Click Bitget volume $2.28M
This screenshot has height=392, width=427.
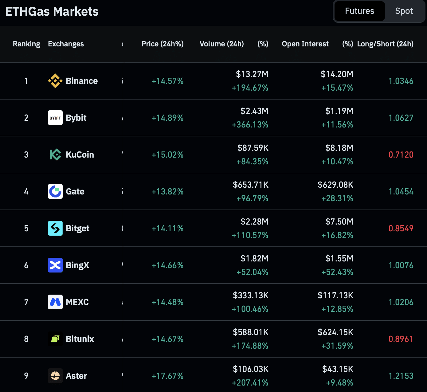(x=254, y=221)
